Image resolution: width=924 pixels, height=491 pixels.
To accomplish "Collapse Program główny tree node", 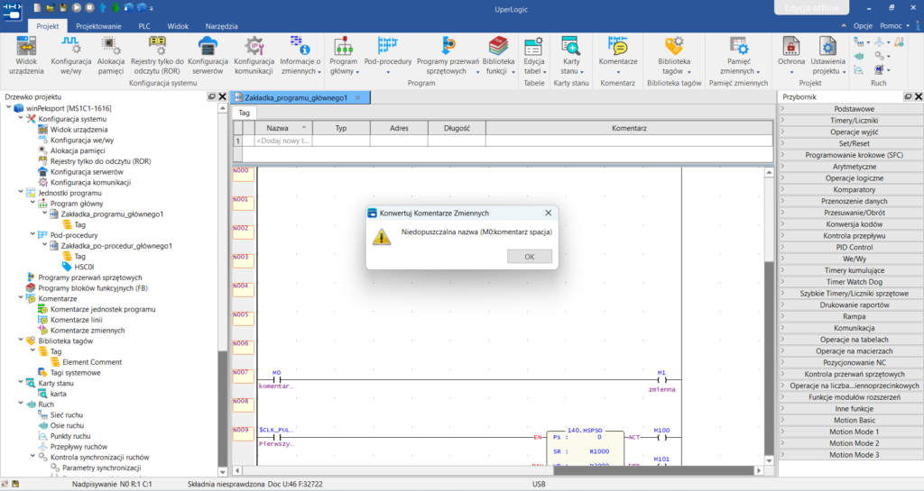I will pos(32,203).
